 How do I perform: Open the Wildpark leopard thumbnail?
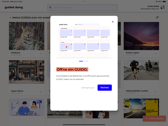(26, 36)
